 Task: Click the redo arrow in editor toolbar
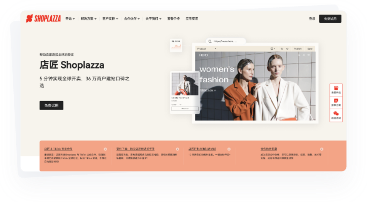point(287,49)
